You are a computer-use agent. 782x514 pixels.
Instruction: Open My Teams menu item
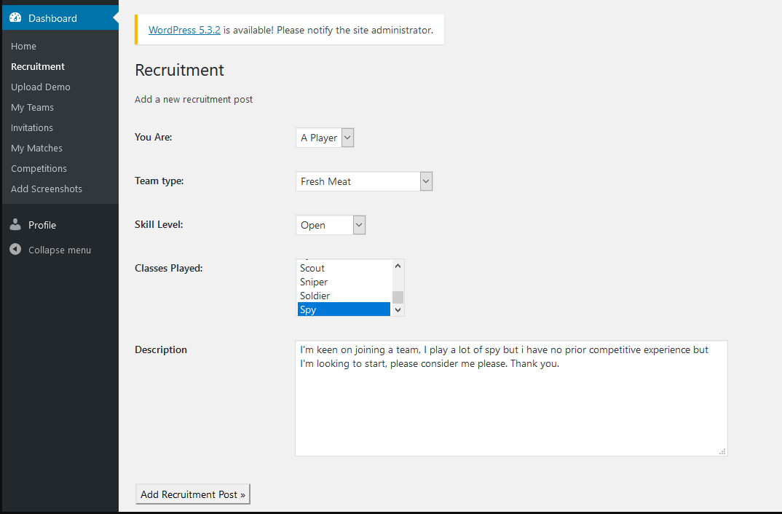click(x=32, y=107)
